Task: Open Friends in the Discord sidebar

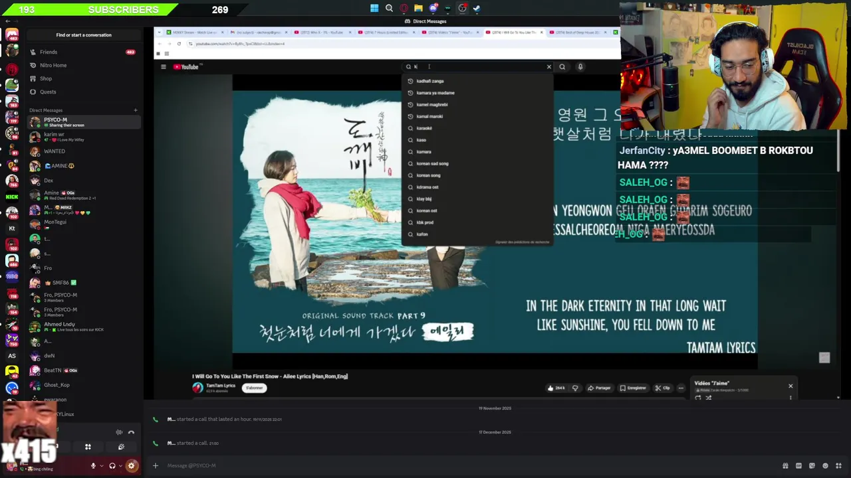Action: [83, 52]
